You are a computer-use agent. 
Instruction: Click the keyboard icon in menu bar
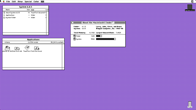43,2
